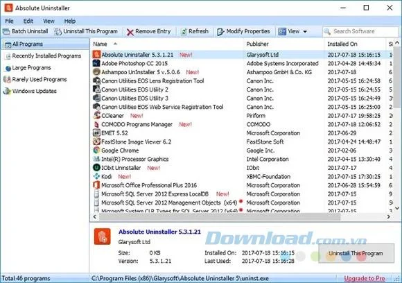The height and width of the screenshot is (283, 402).
Task: Click the Adobe Photoshop CC 2015 icon
Action: coord(96,63)
